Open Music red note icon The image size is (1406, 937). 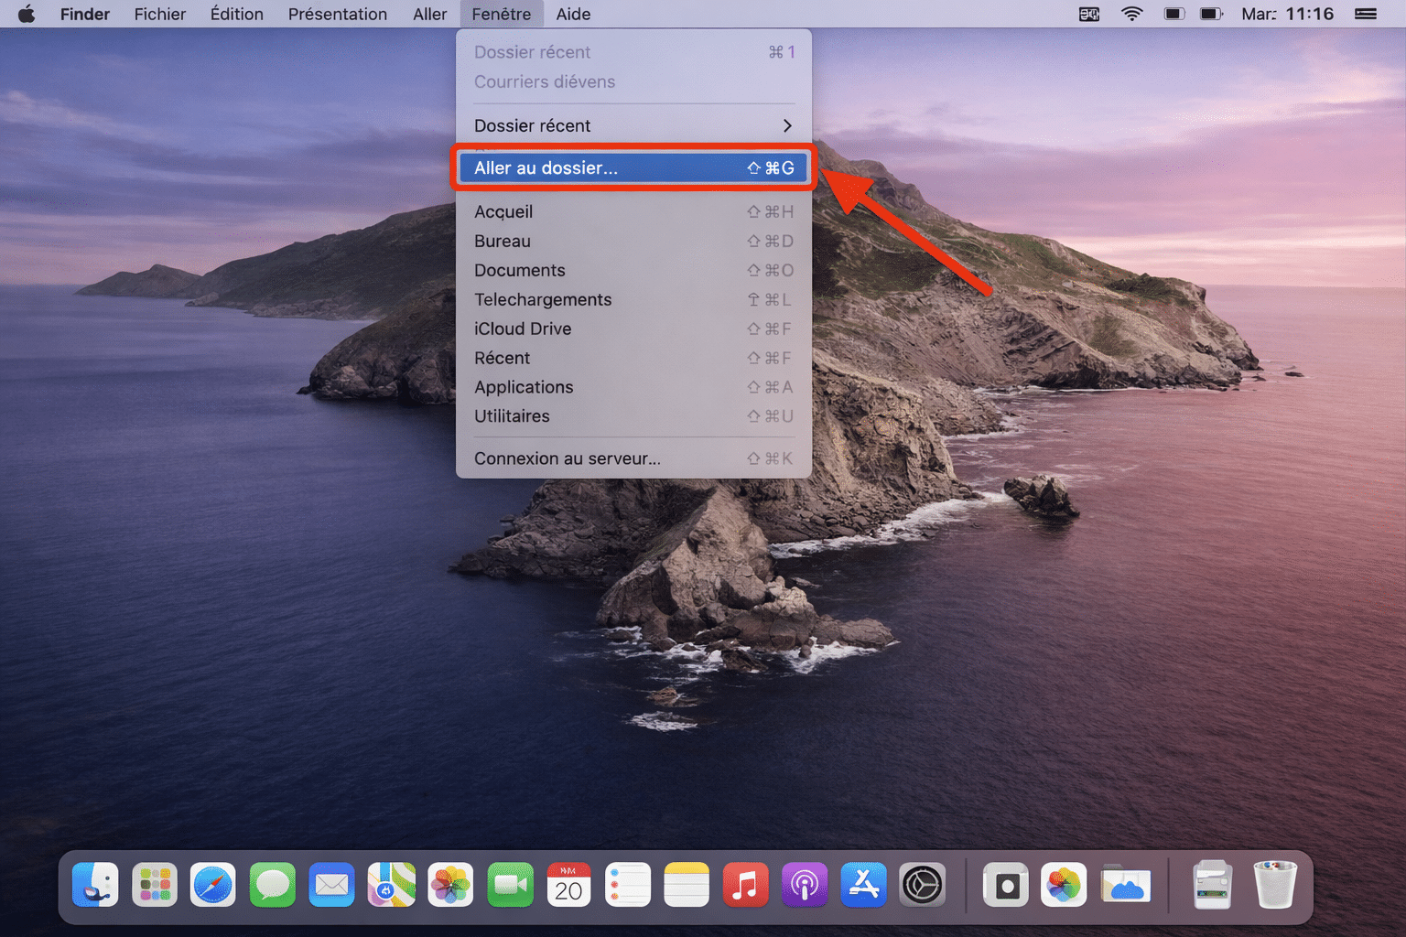click(746, 885)
